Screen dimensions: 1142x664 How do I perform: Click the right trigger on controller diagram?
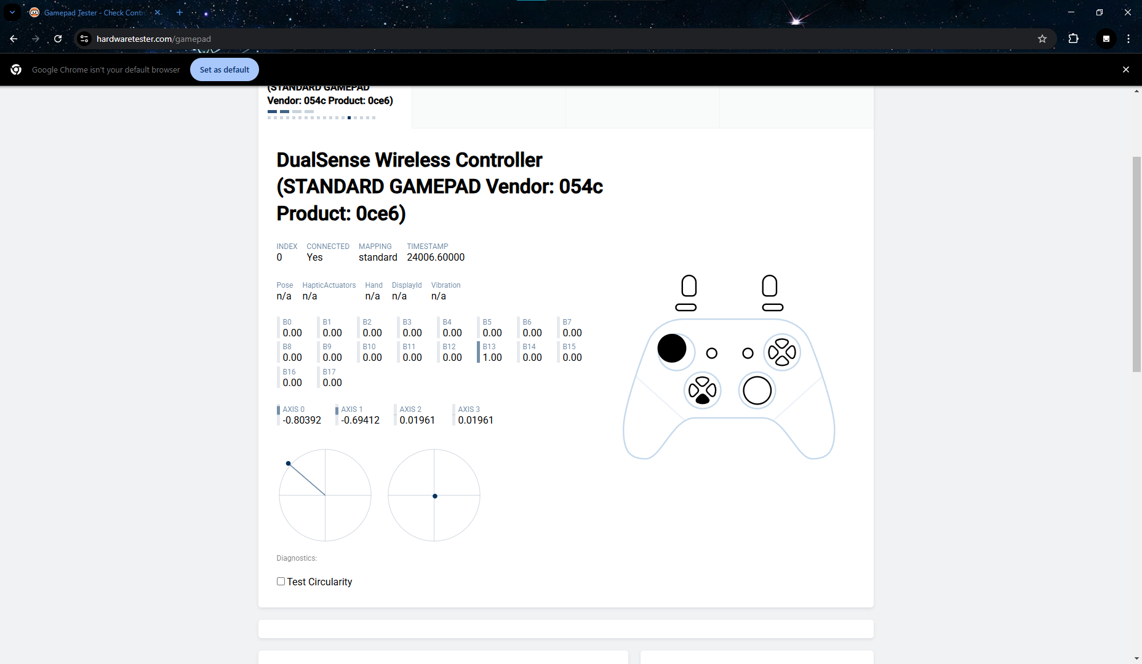(x=770, y=286)
